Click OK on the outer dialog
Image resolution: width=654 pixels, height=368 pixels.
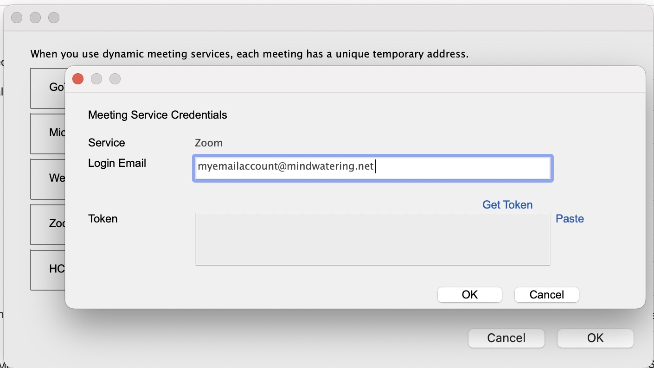point(595,338)
